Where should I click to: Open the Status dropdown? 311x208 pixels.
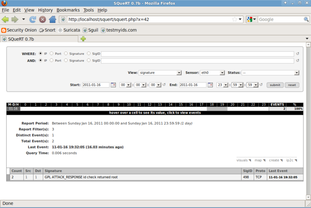tap(270, 73)
